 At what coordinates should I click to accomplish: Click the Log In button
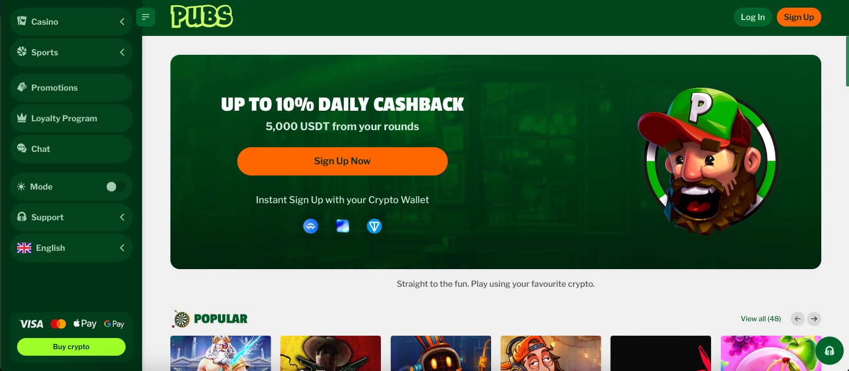(x=753, y=17)
